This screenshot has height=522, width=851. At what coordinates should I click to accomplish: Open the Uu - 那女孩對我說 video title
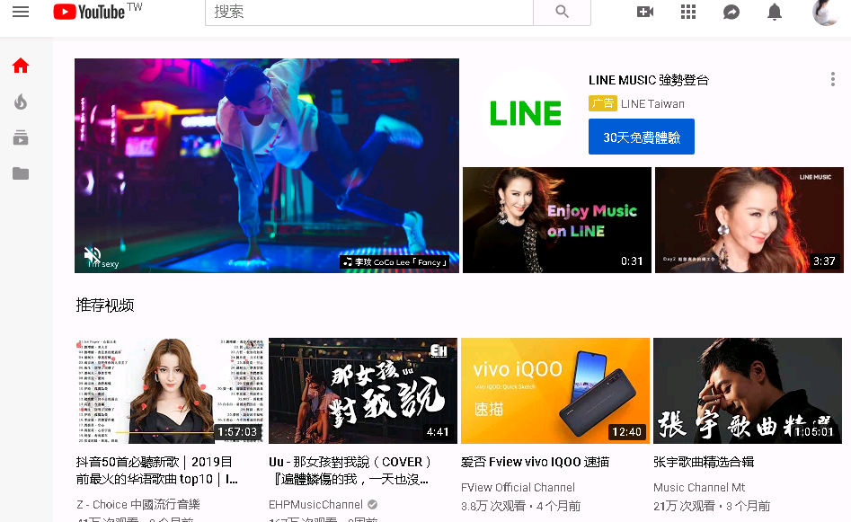(x=350, y=471)
